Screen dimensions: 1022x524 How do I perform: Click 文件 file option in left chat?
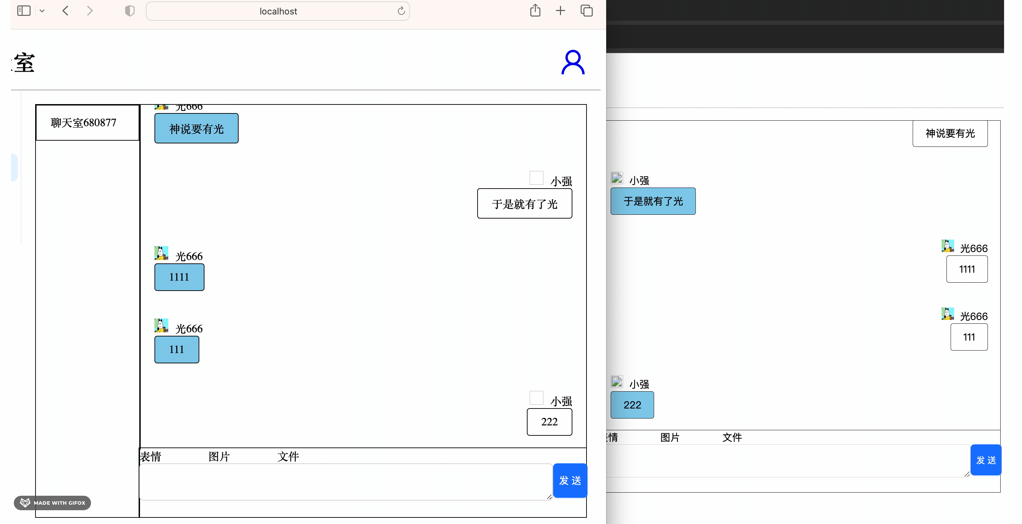click(x=288, y=456)
